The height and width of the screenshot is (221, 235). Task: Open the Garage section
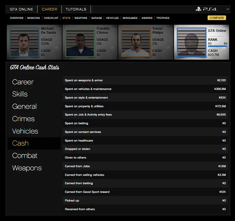point(96,18)
